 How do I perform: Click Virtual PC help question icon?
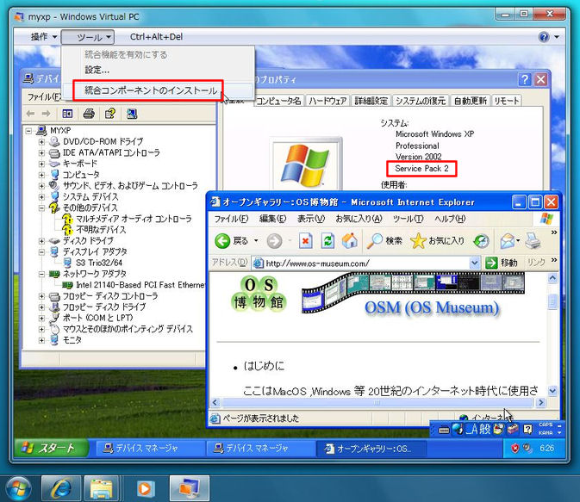(544, 37)
